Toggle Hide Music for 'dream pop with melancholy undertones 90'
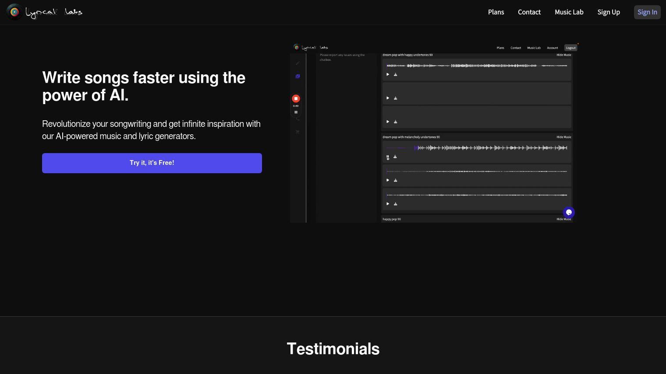Viewport: 666px width, 374px height. [x=564, y=137]
